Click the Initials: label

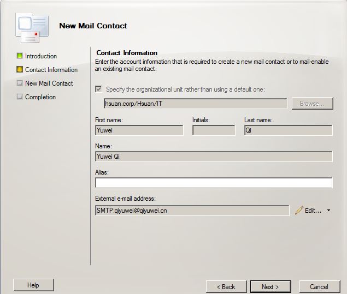[x=201, y=120]
